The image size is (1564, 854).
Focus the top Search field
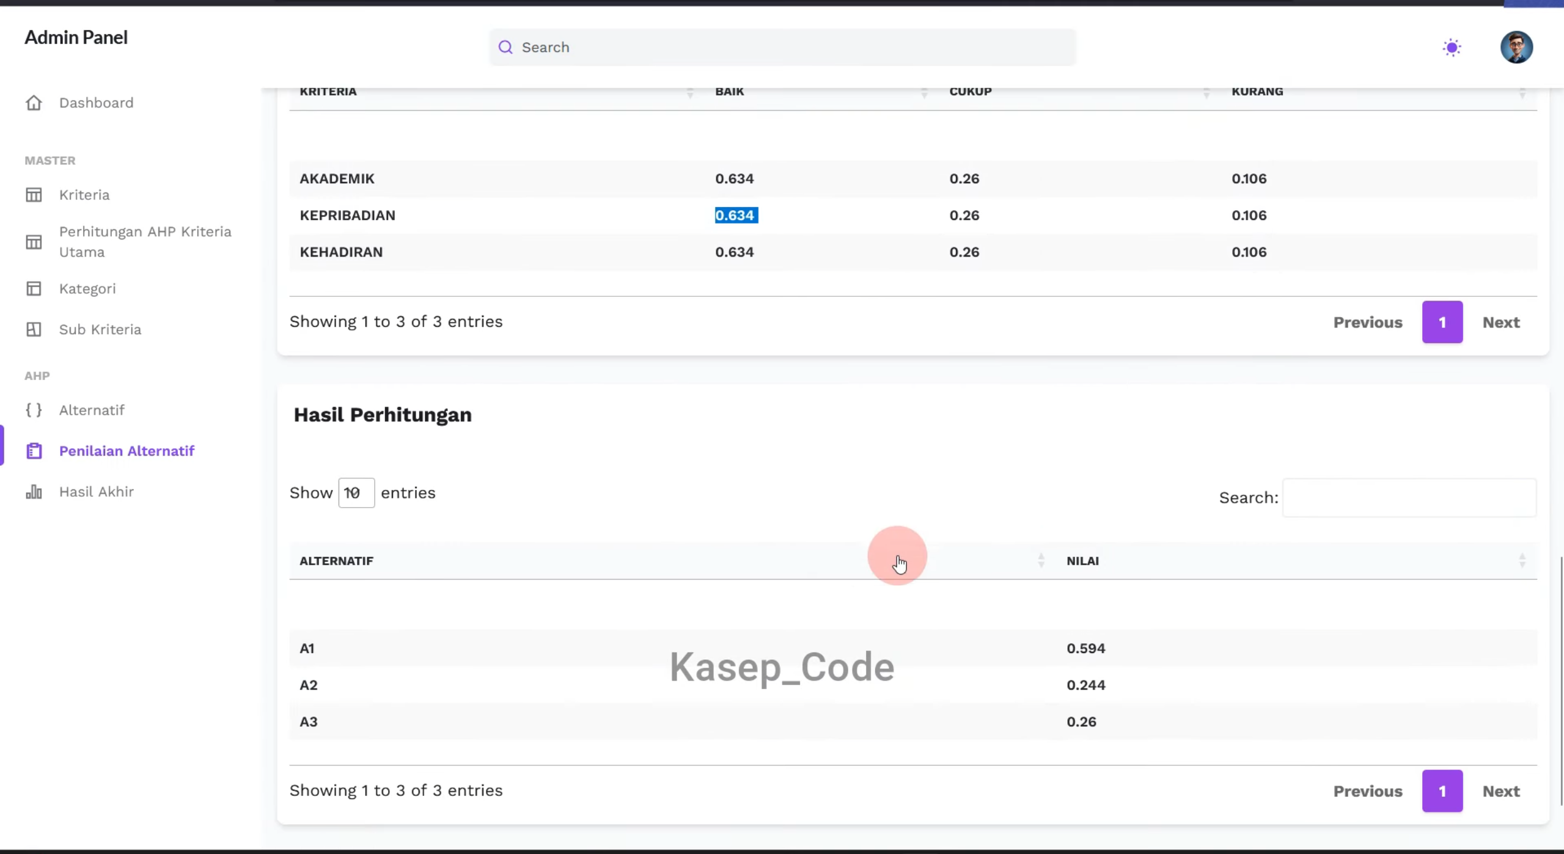(x=782, y=47)
